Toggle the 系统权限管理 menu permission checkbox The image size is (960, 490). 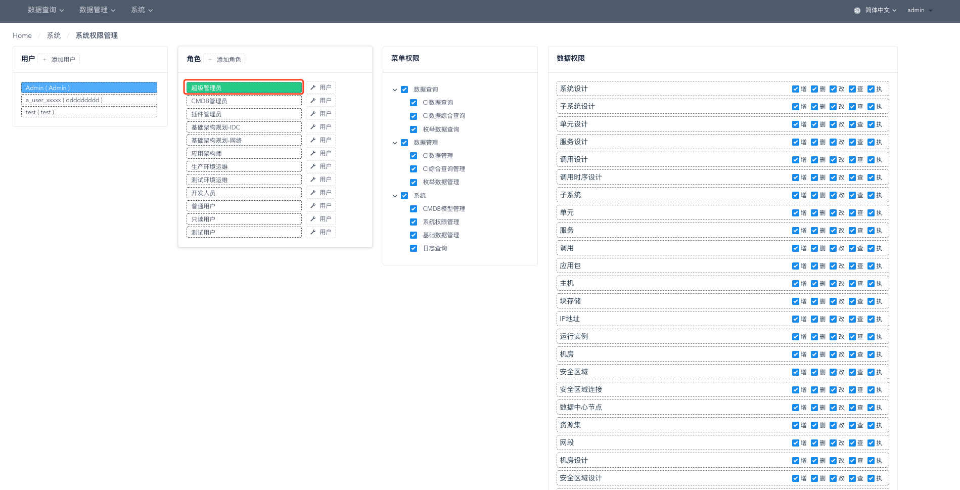click(x=414, y=222)
